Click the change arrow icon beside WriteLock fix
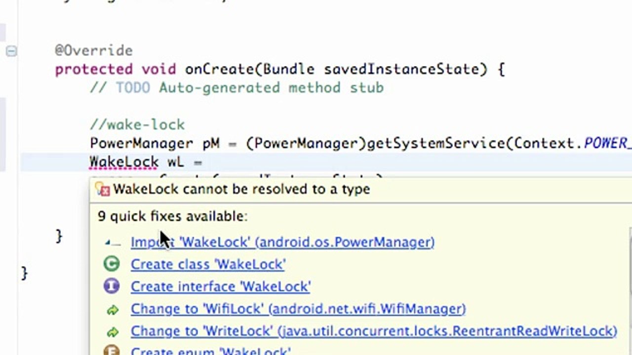 (x=113, y=332)
